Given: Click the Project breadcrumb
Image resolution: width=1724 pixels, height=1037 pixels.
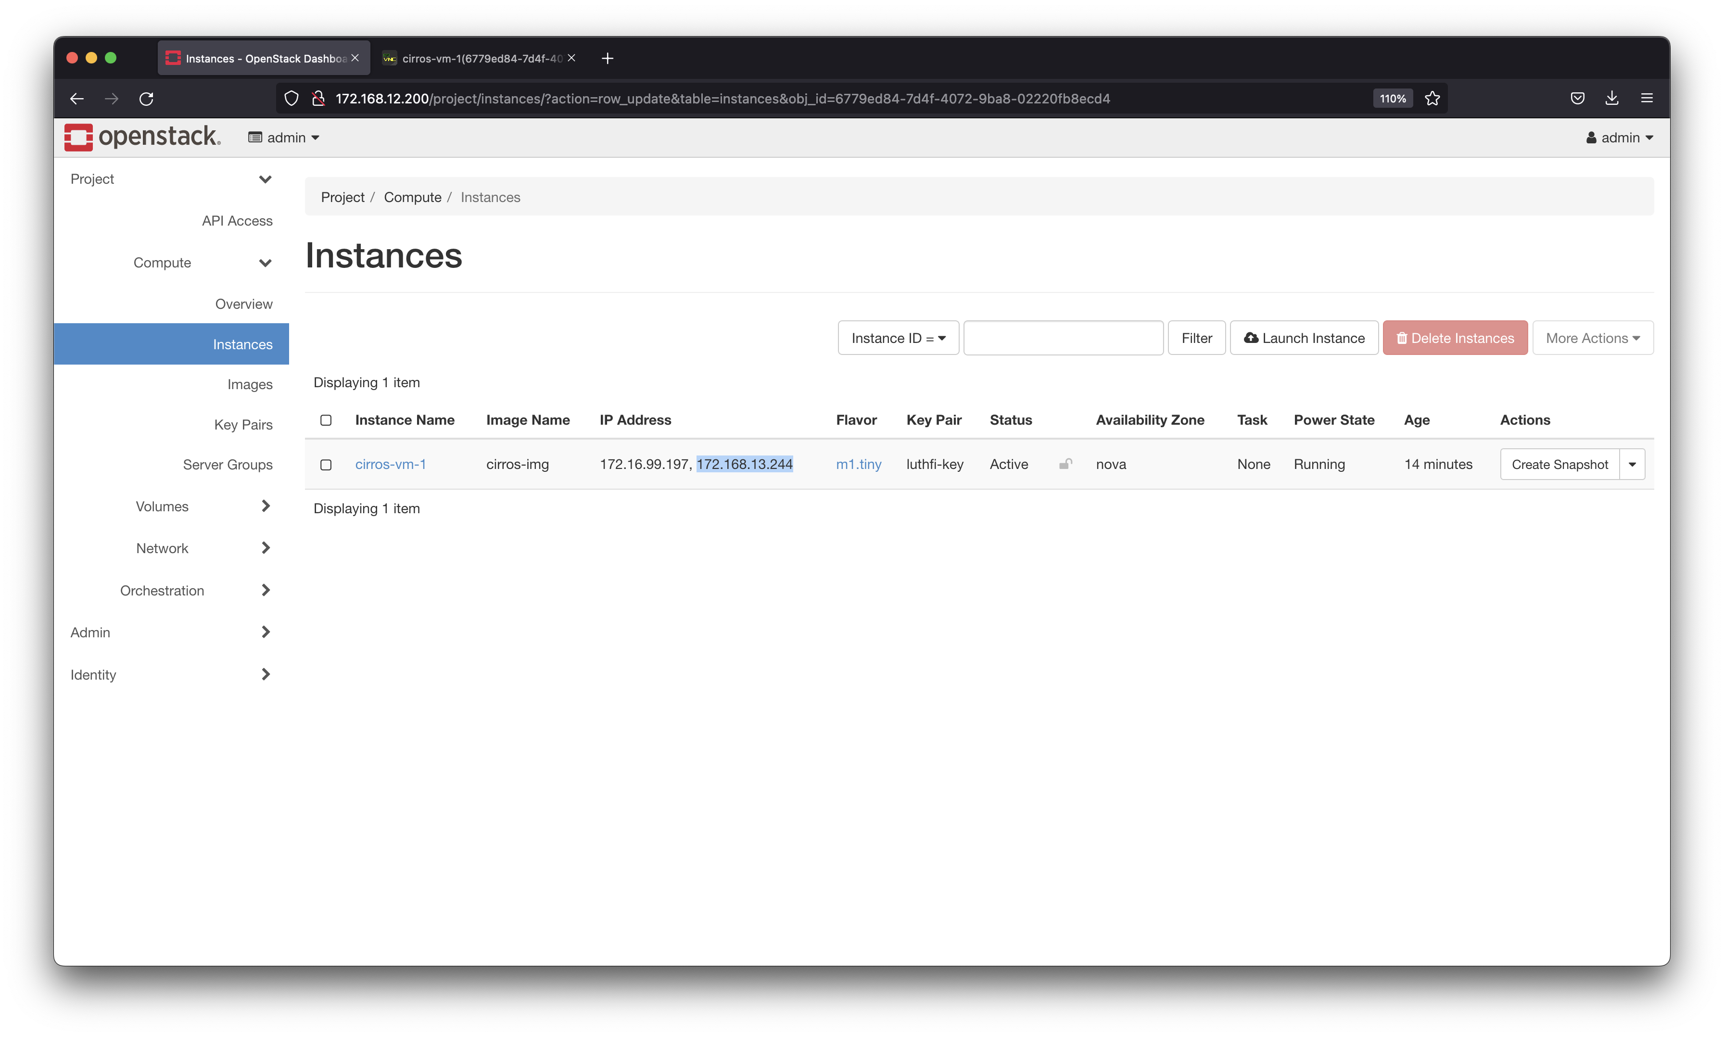Looking at the screenshot, I should 342,197.
